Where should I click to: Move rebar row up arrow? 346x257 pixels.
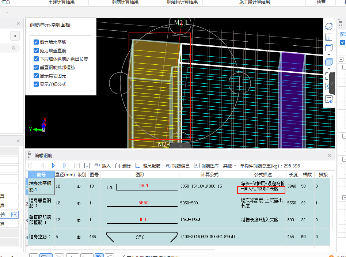[x=77, y=165]
